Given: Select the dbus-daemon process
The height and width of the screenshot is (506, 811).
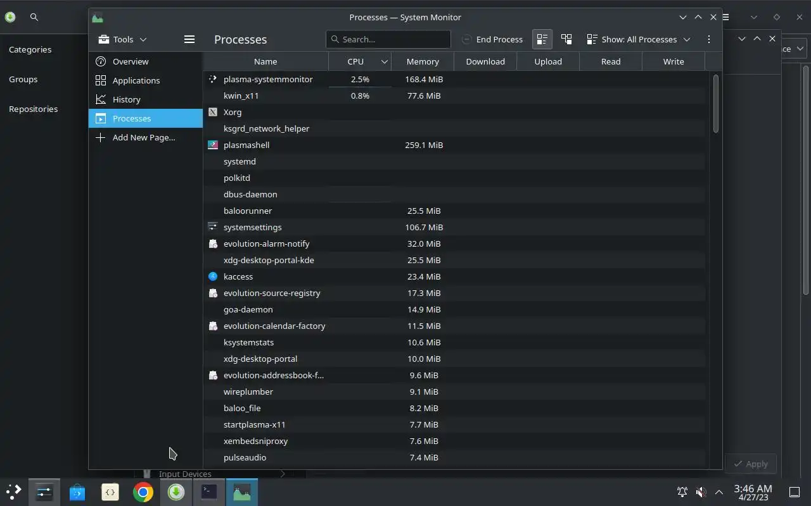Looking at the screenshot, I should click(454, 194).
